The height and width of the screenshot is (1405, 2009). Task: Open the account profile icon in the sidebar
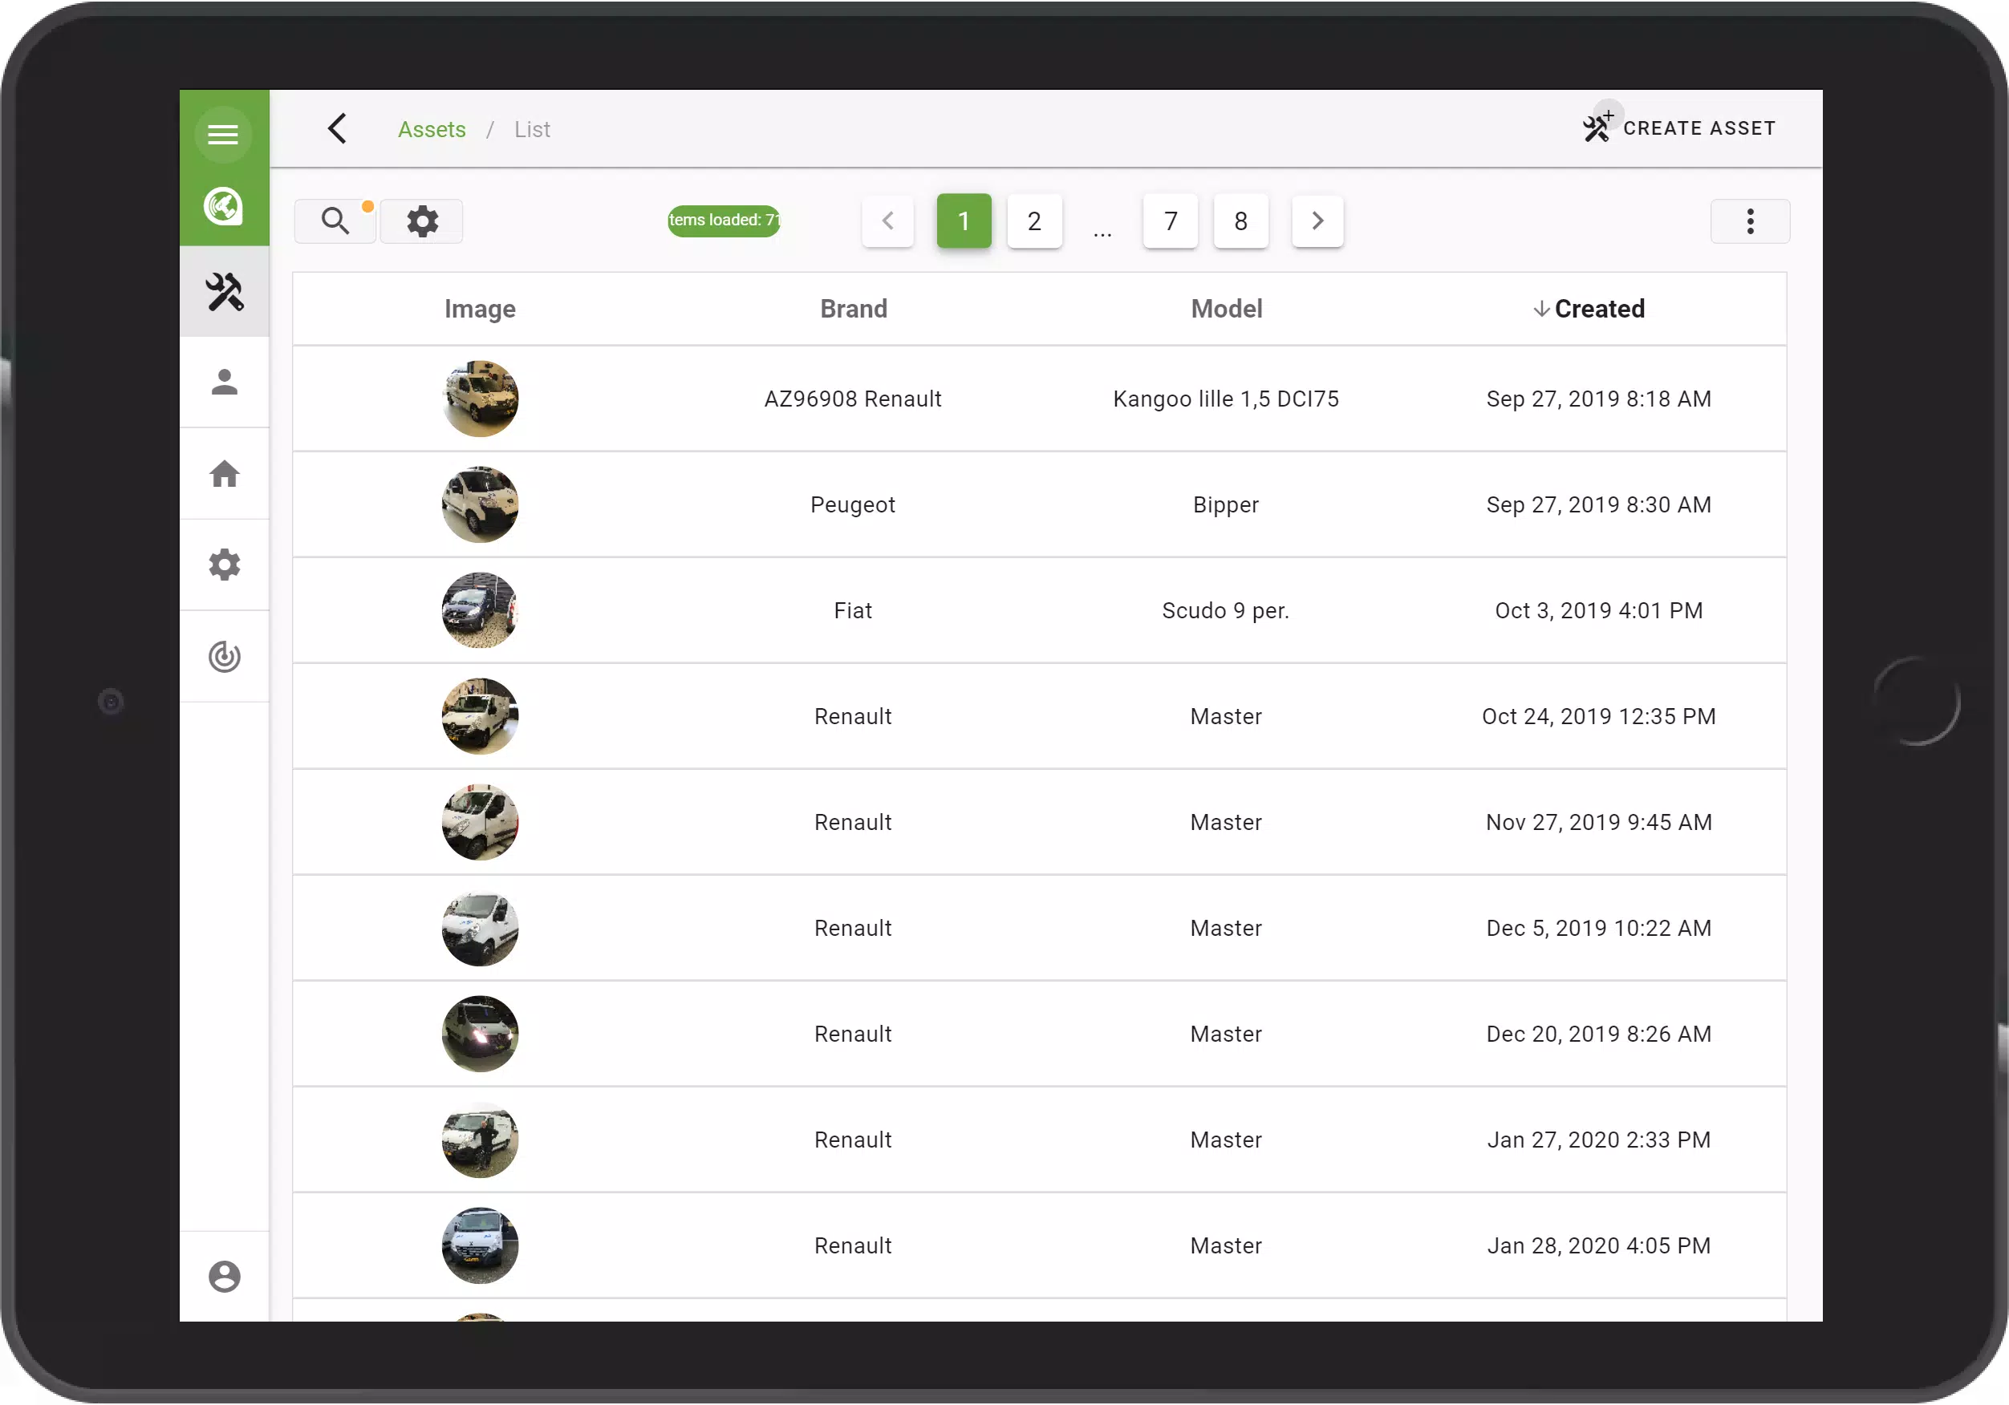coord(224,1277)
